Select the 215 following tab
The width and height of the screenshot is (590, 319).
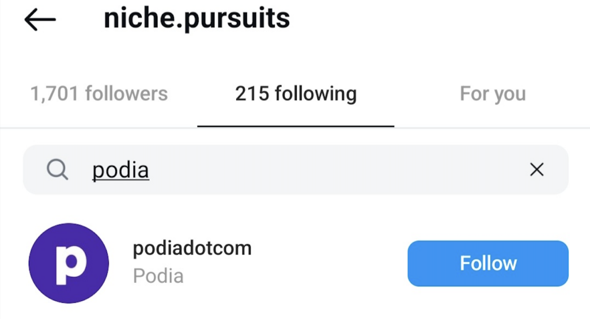296,93
